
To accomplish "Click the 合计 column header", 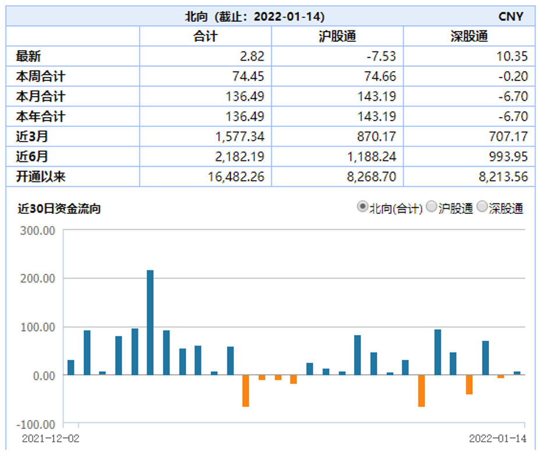I will click(x=205, y=36).
